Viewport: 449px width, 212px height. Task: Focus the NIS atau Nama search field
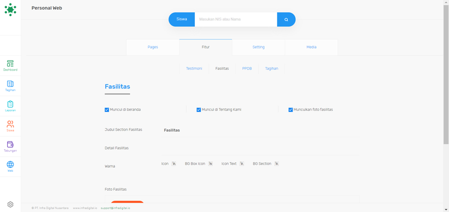(236, 20)
